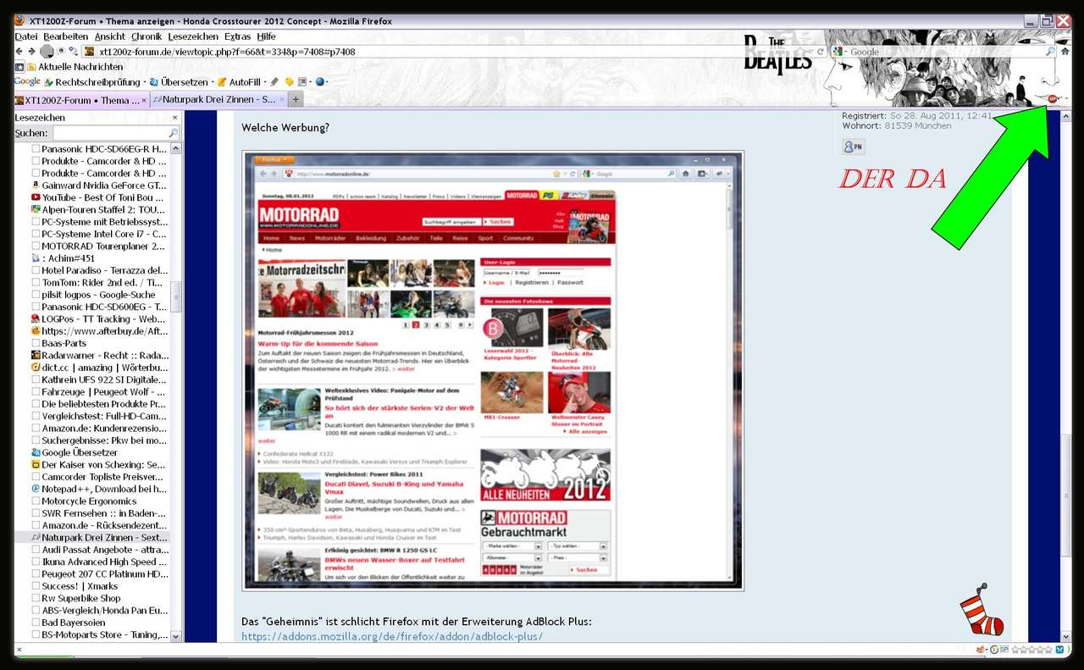Click the embedded Motorrad screenshot image
The height and width of the screenshot is (670, 1084).
click(493, 370)
